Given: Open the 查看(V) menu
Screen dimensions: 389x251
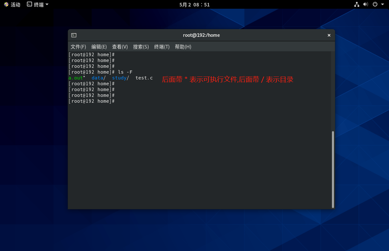Looking at the screenshot, I should point(120,47).
